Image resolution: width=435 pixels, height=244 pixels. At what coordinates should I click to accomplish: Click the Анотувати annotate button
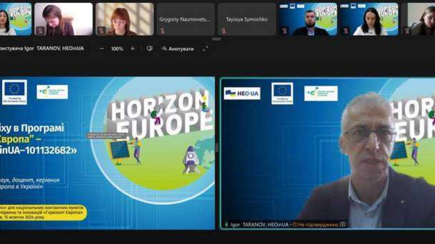point(178,48)
